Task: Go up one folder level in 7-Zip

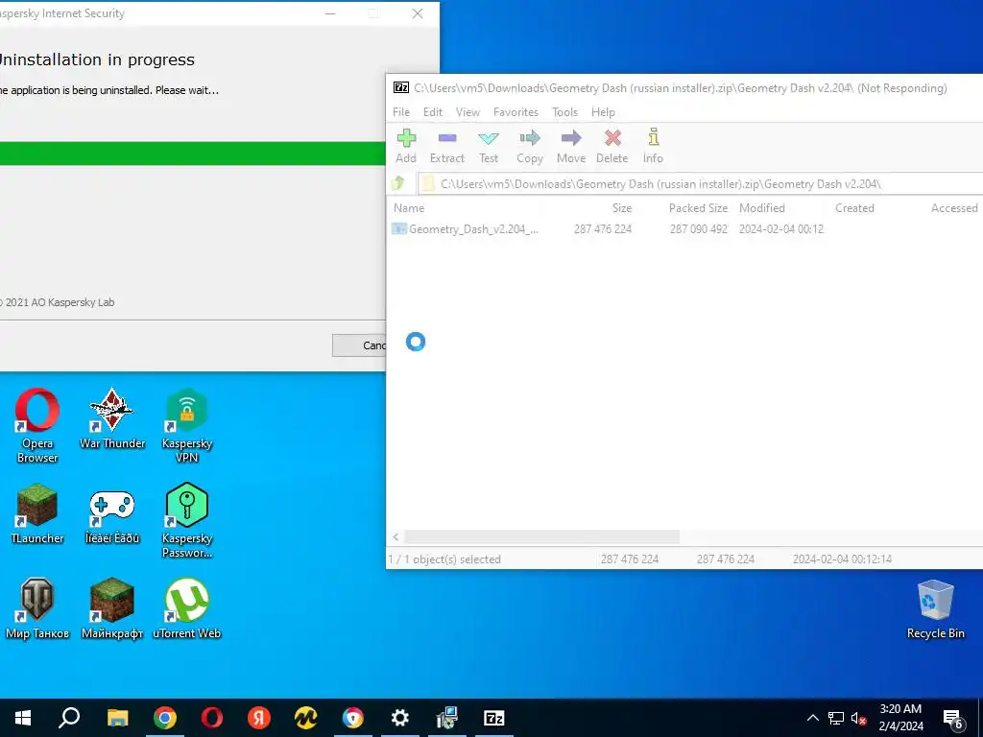Action: point(398,183)
